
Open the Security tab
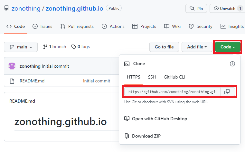coord(201,26)
